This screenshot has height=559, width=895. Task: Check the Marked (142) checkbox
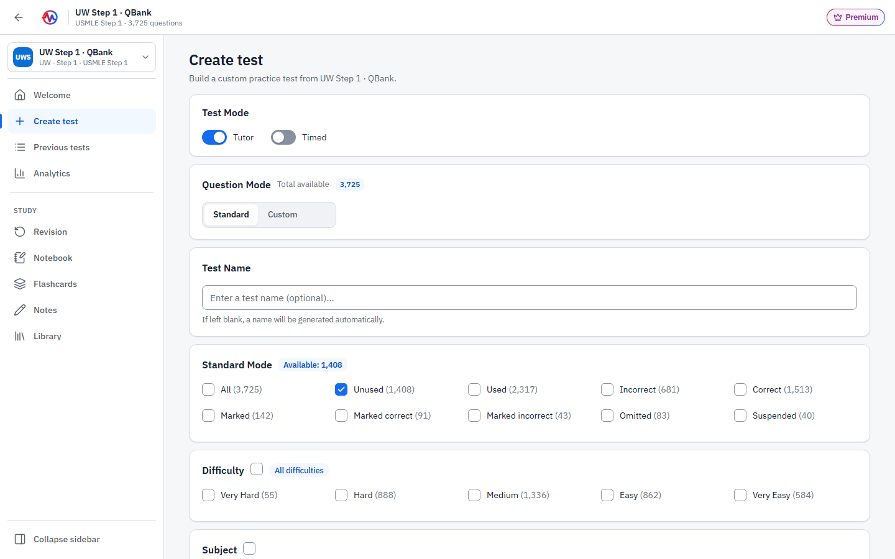click(x=208, y=416)
